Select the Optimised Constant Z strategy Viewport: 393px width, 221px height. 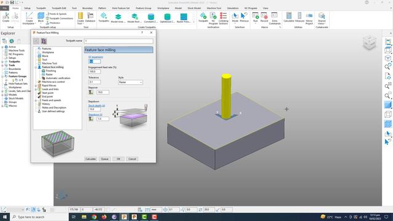point(167,18)
